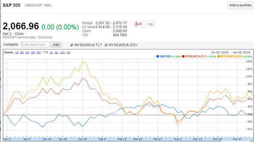Set chart zoom to 1m

click(x=27, y=52)
